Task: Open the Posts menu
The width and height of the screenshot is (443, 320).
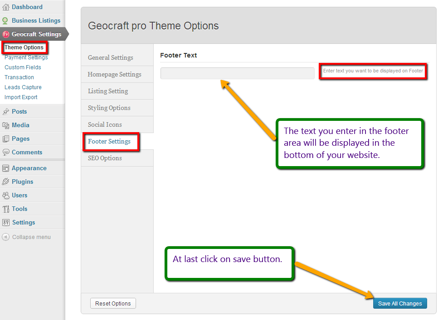Action: coord(19,112)
